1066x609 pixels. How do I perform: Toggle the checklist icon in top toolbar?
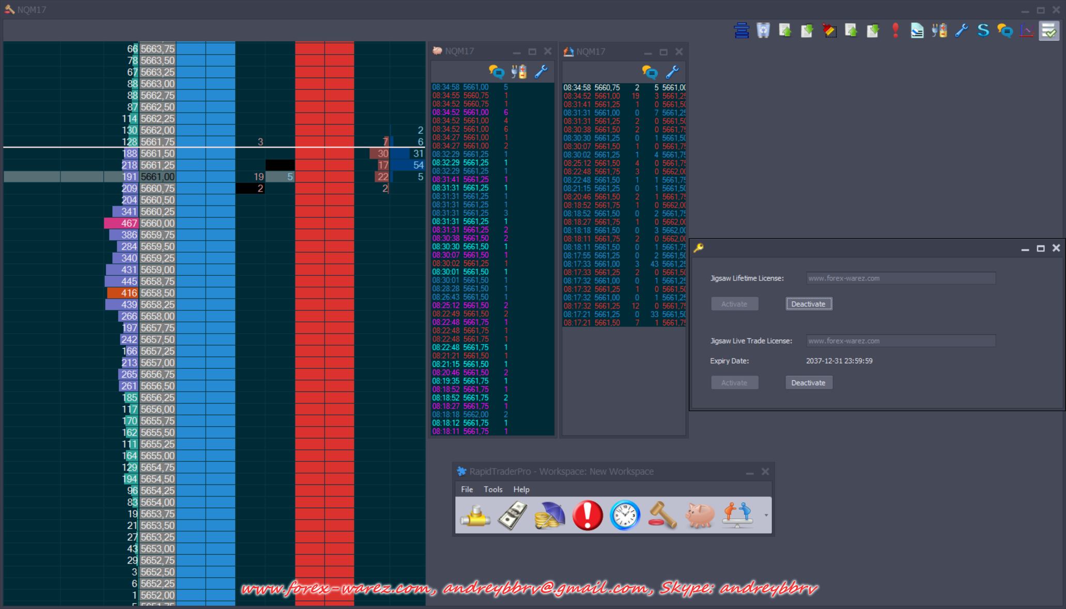point(1049,30)
